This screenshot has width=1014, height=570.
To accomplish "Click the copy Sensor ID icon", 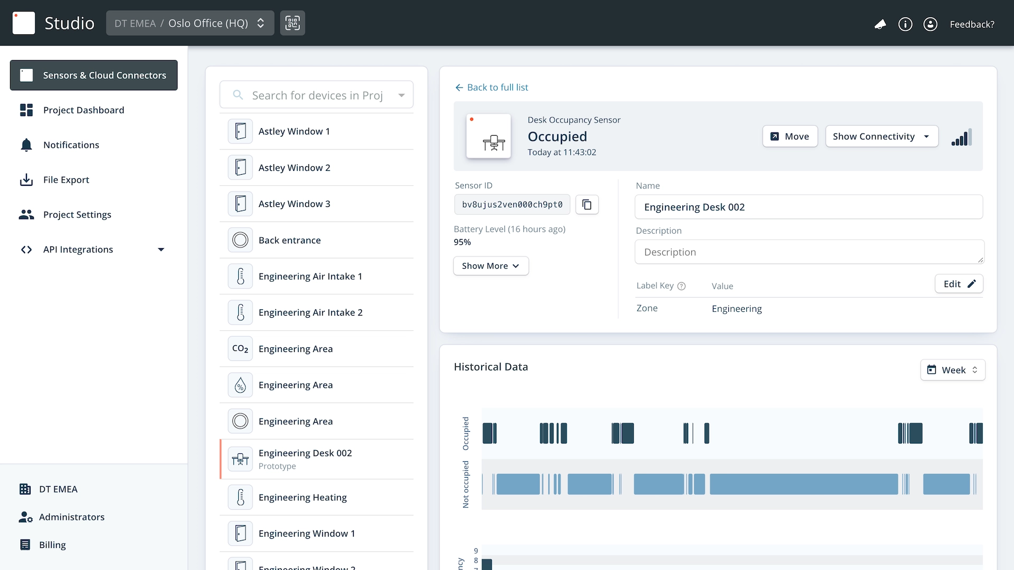I will point(587,205).
